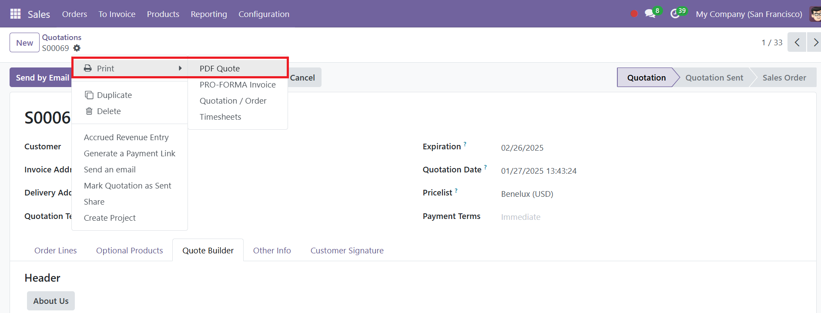Select PDF Quote from Print submenu

pyautogui.click(x=238, y=68)
